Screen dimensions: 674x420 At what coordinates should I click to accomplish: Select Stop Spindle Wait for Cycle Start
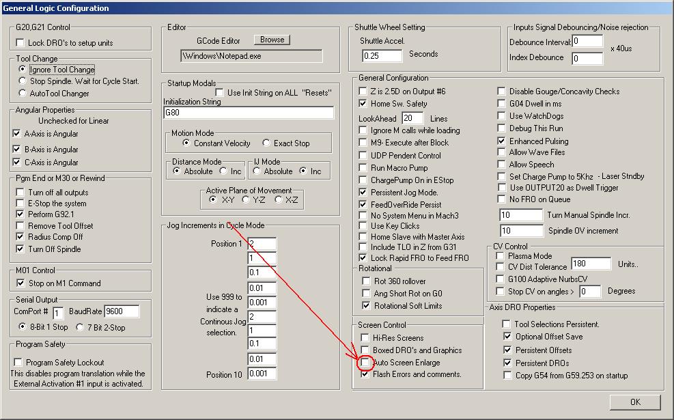pyautogui.click(x=23, y=81)
